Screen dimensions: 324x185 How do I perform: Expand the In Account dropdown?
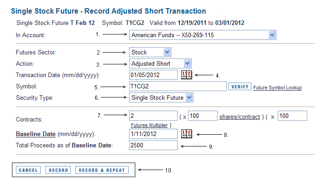click(203, 35)
